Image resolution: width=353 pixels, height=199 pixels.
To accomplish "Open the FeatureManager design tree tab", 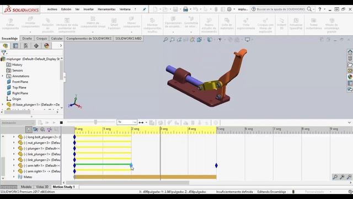I will pyautogui.click(x=5, y=46).
